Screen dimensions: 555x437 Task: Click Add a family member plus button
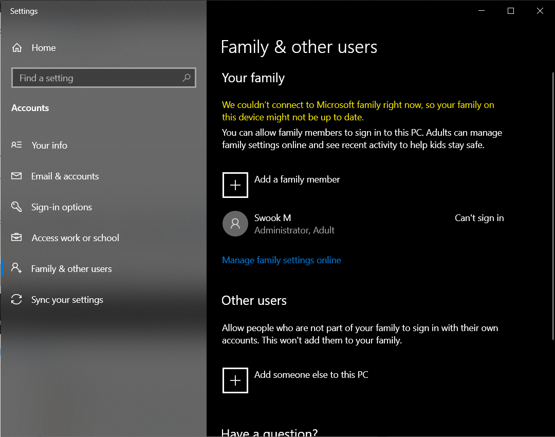(235, 185)
